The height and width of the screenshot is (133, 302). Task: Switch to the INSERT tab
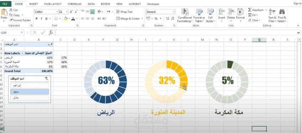[x=34, y=4]
